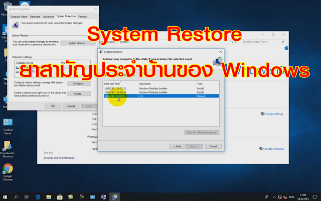Click the Configure... button
This screenshot has width=321, height=201.
pyautogui.click(x=79, y=83)
